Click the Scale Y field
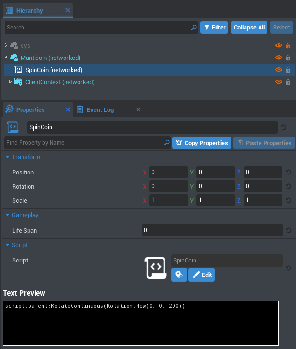Image resolution: width=296 pixels, height=349 pixels. [x=216, y=200]
